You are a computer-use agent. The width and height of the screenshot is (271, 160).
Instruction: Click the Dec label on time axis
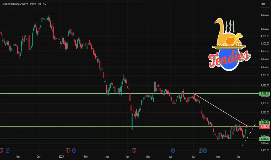39,157
